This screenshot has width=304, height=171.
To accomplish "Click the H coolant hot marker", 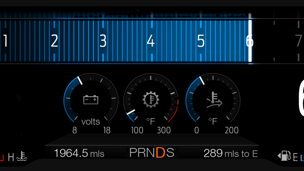I will point(11,157).
